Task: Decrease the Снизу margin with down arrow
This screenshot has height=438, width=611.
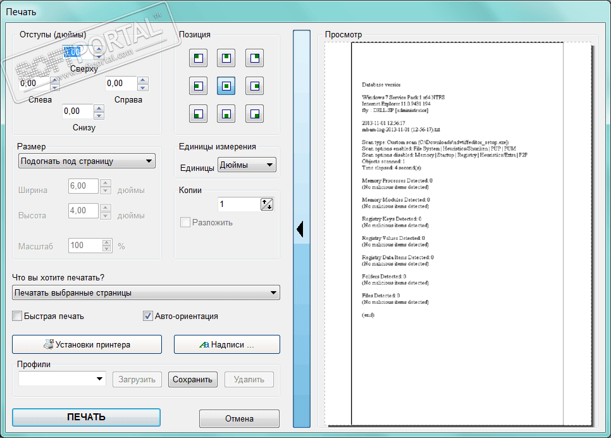Action: (x=99, y=115)
